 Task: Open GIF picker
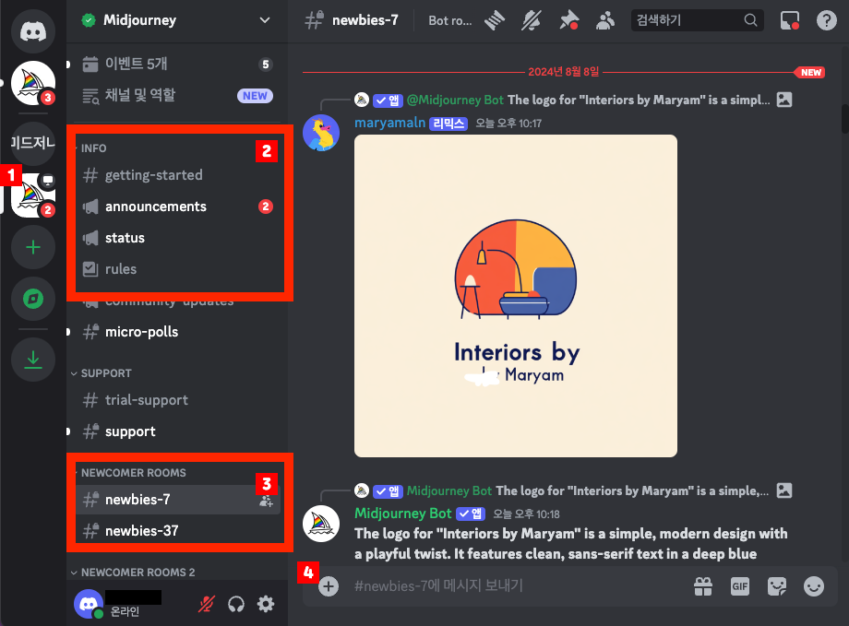tap(739, 586)
